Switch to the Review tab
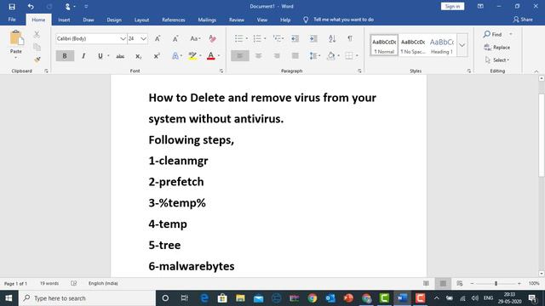 (237, 20)
